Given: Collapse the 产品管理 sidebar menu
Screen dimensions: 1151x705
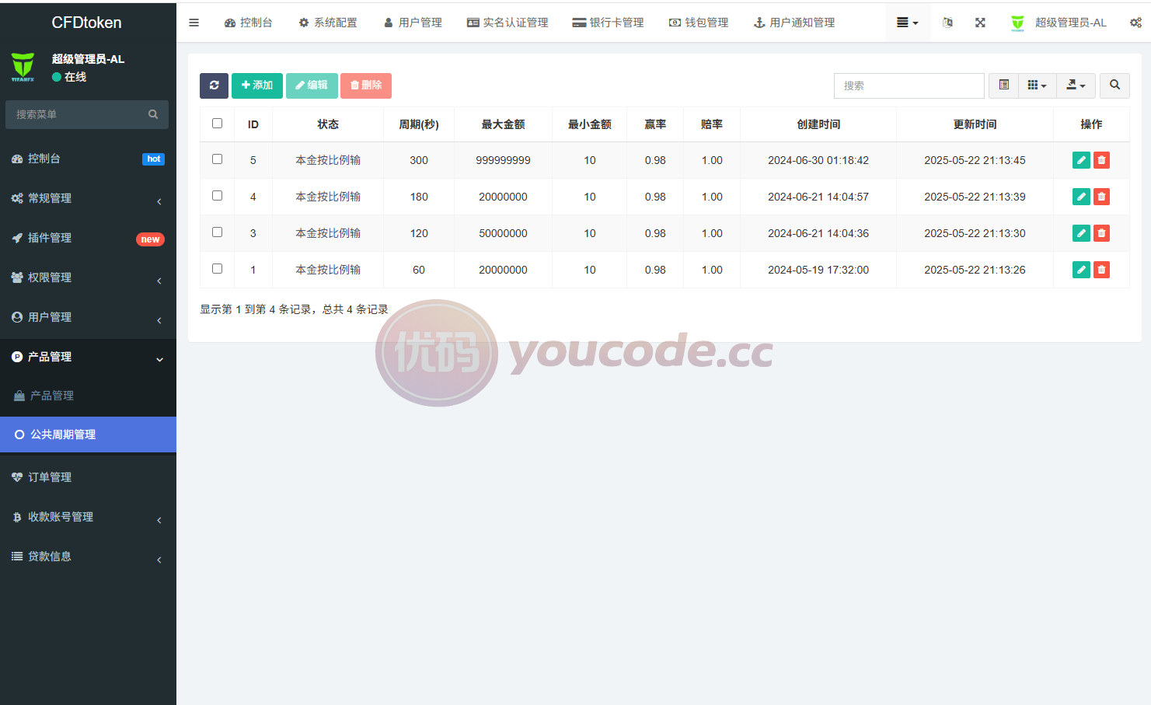Looking at the screenshot, I should coord(88,357).
